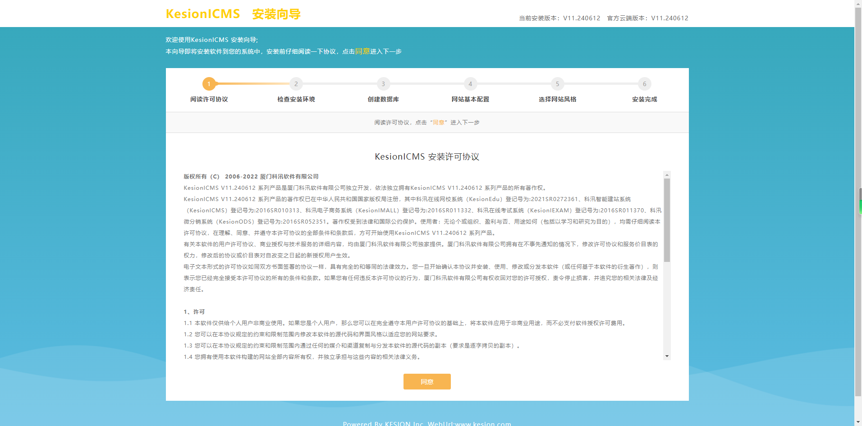Click the 检查安装环境 step label
Viewport: 862px width, 426px height.
click(296, 99)
